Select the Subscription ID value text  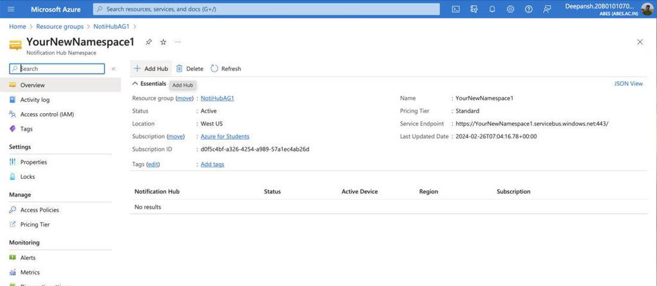[255, 149]
